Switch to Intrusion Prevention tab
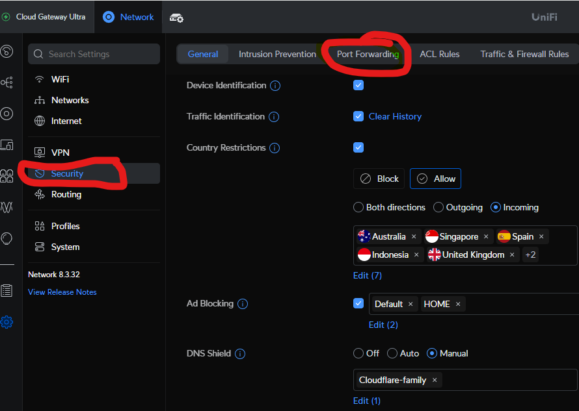 point(277,54)
